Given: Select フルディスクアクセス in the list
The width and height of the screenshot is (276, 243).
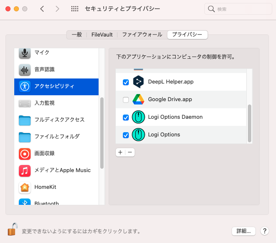Looking at the screenshot, I should click(56, 120).
